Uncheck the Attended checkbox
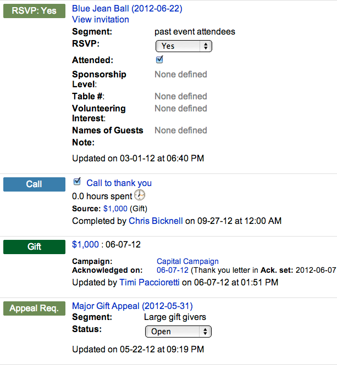This screenshot has width=337, height=365. pyautogui.click(x=159, y=60)
